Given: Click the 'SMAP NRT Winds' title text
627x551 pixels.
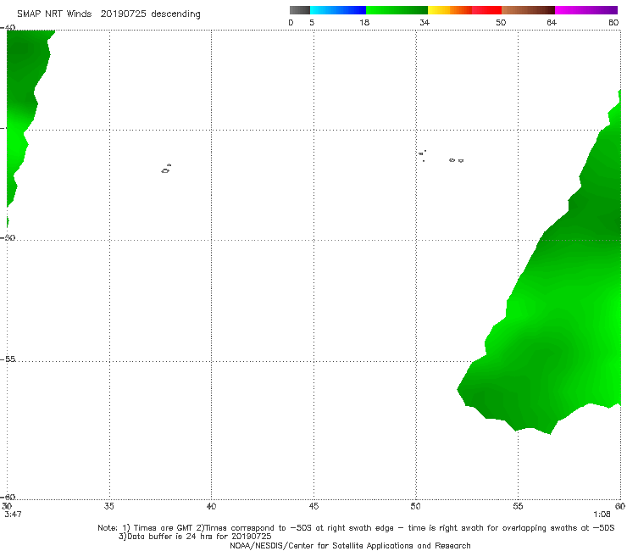Looking at the screenshot, I should [54, 14].
